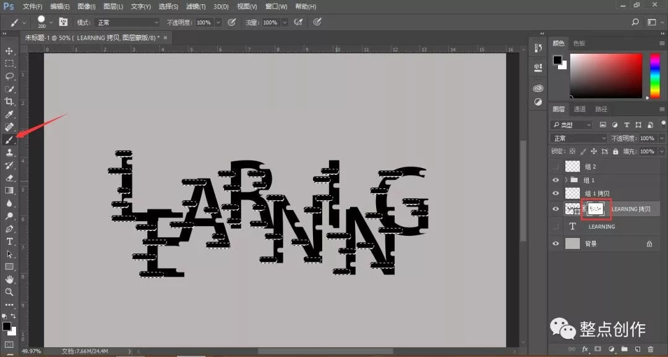Select the Move tool
668x357 pixels.
click(x=9, y=51)
